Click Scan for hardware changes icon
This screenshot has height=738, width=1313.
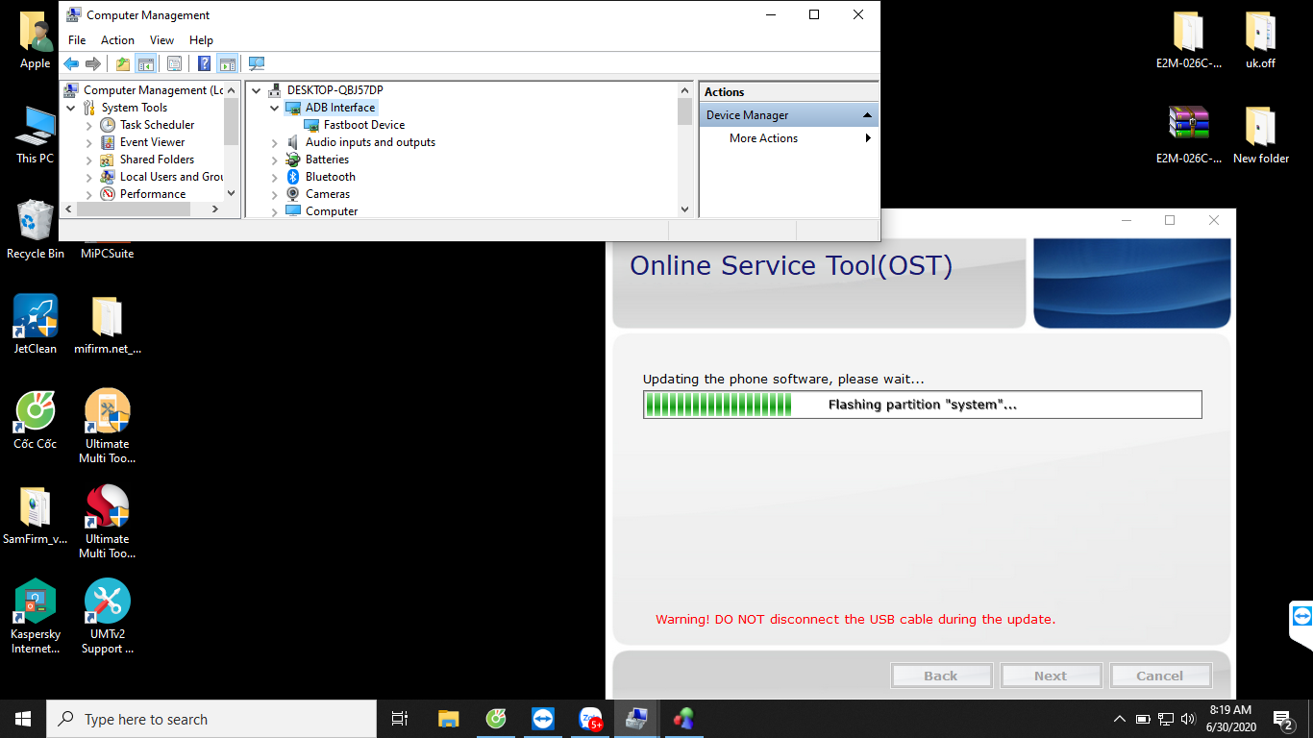(257, 64)
